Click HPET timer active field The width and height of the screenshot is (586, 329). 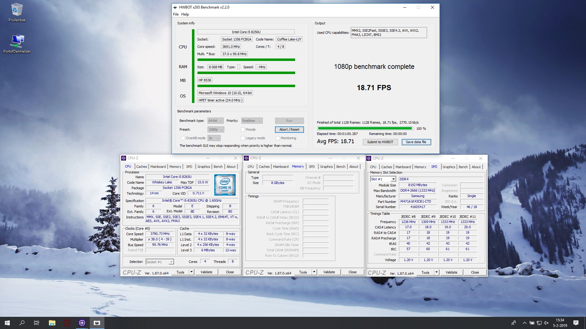(x=220, y=100)
